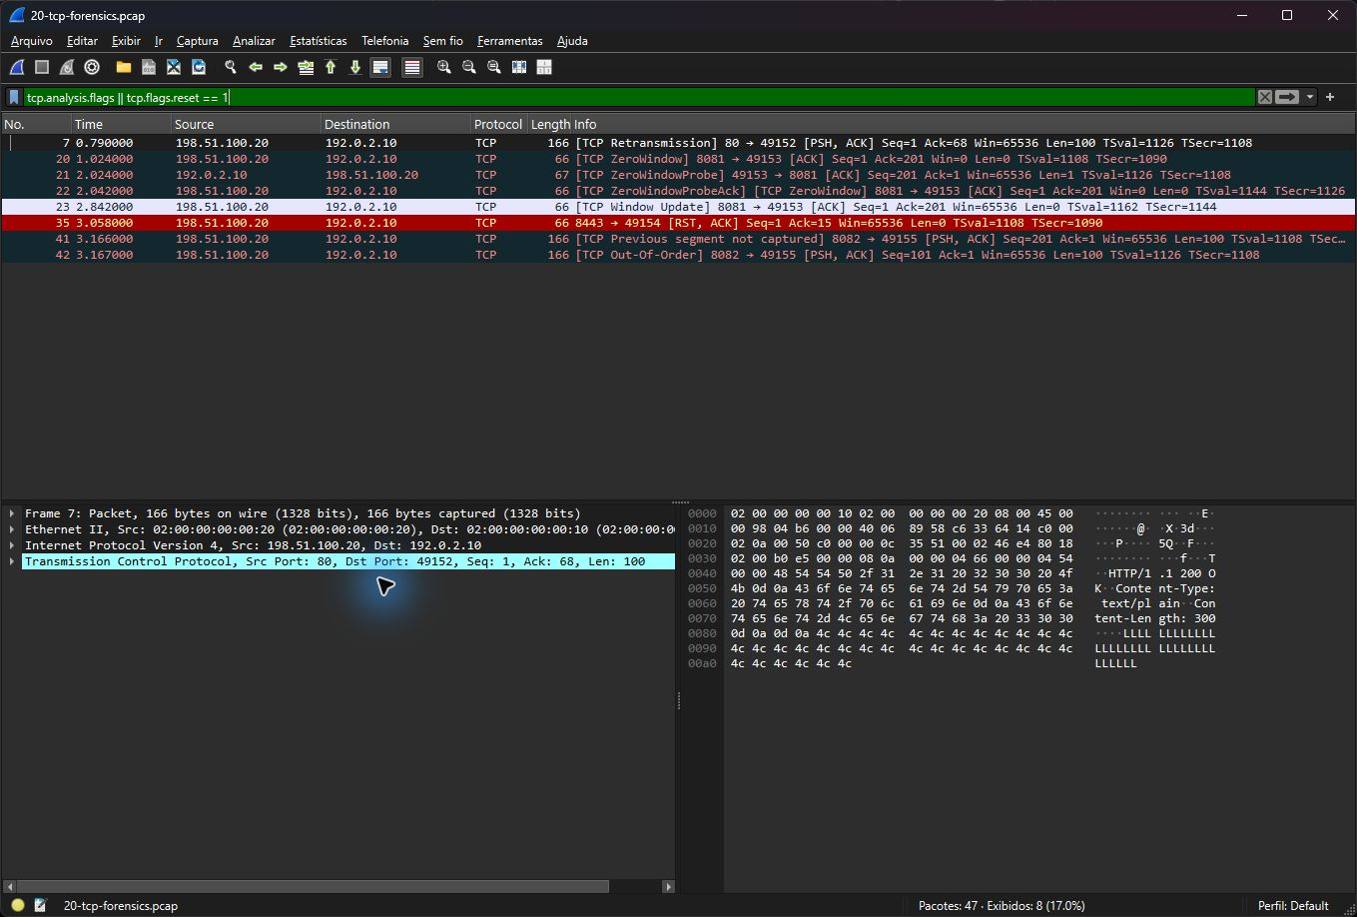Click the find packet magnifier icon

click(x=231, y=67)
